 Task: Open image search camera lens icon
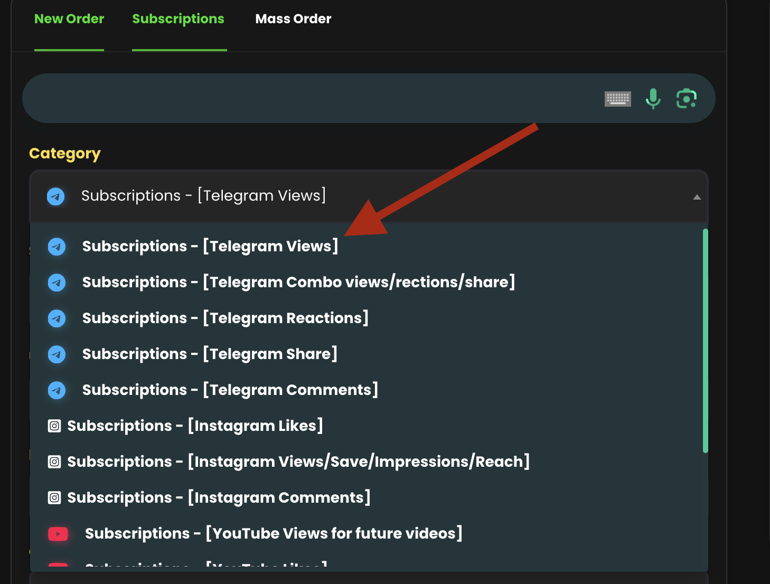687,98
